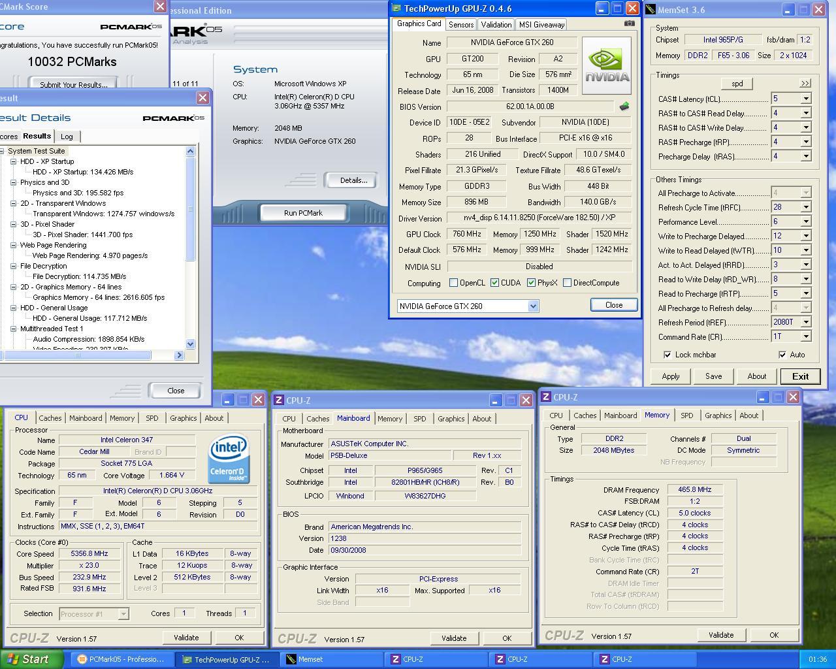
Task: Click Run PCMark button
Action: pos(303,213)
